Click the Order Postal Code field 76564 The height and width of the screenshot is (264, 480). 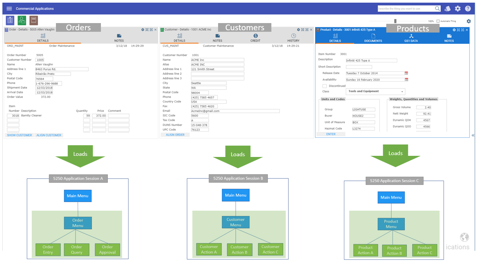[x=44, y=79]
